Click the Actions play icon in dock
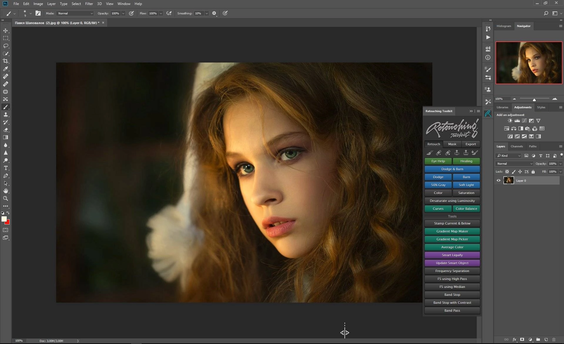Viewport: 564px width, 344px height. [x=488, y=37]
